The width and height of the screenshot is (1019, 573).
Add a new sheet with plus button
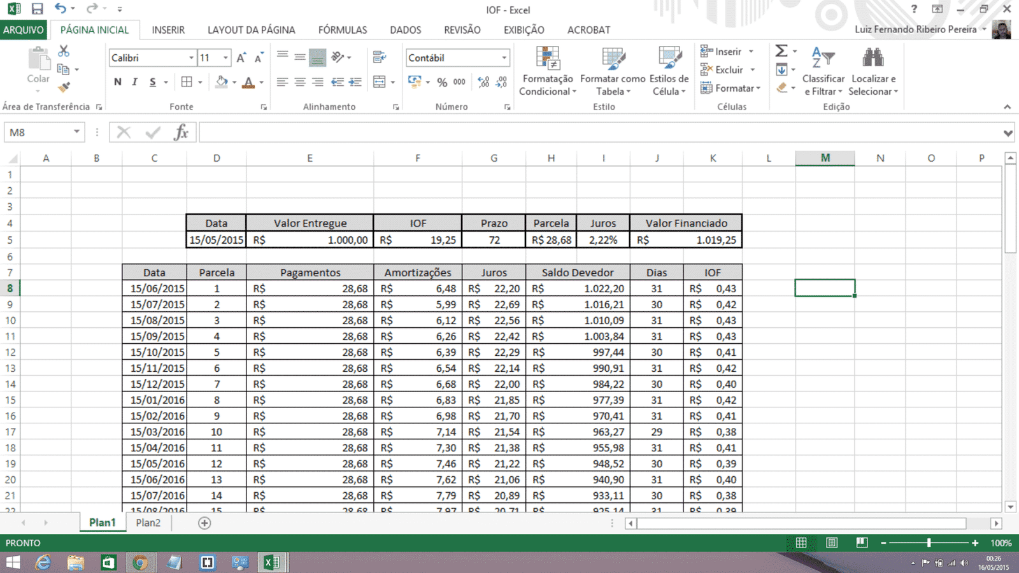204,523
